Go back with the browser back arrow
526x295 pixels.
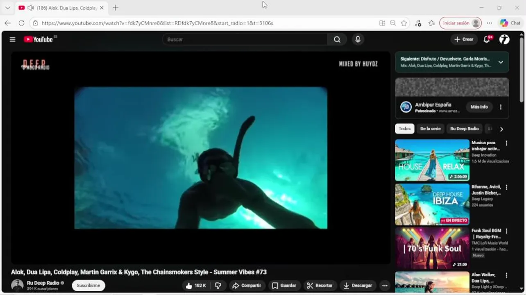[x=7, y=23]
